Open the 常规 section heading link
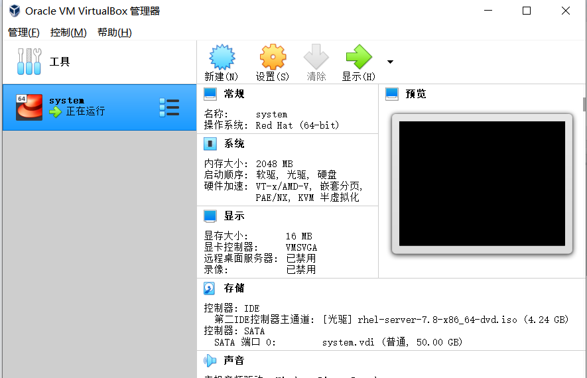587x378 pixels. tap(234, 94)
